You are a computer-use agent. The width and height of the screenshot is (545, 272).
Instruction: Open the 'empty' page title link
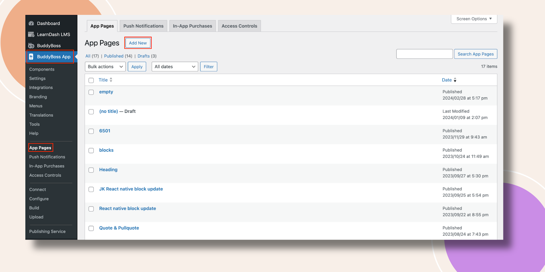[x=106, y=92]
